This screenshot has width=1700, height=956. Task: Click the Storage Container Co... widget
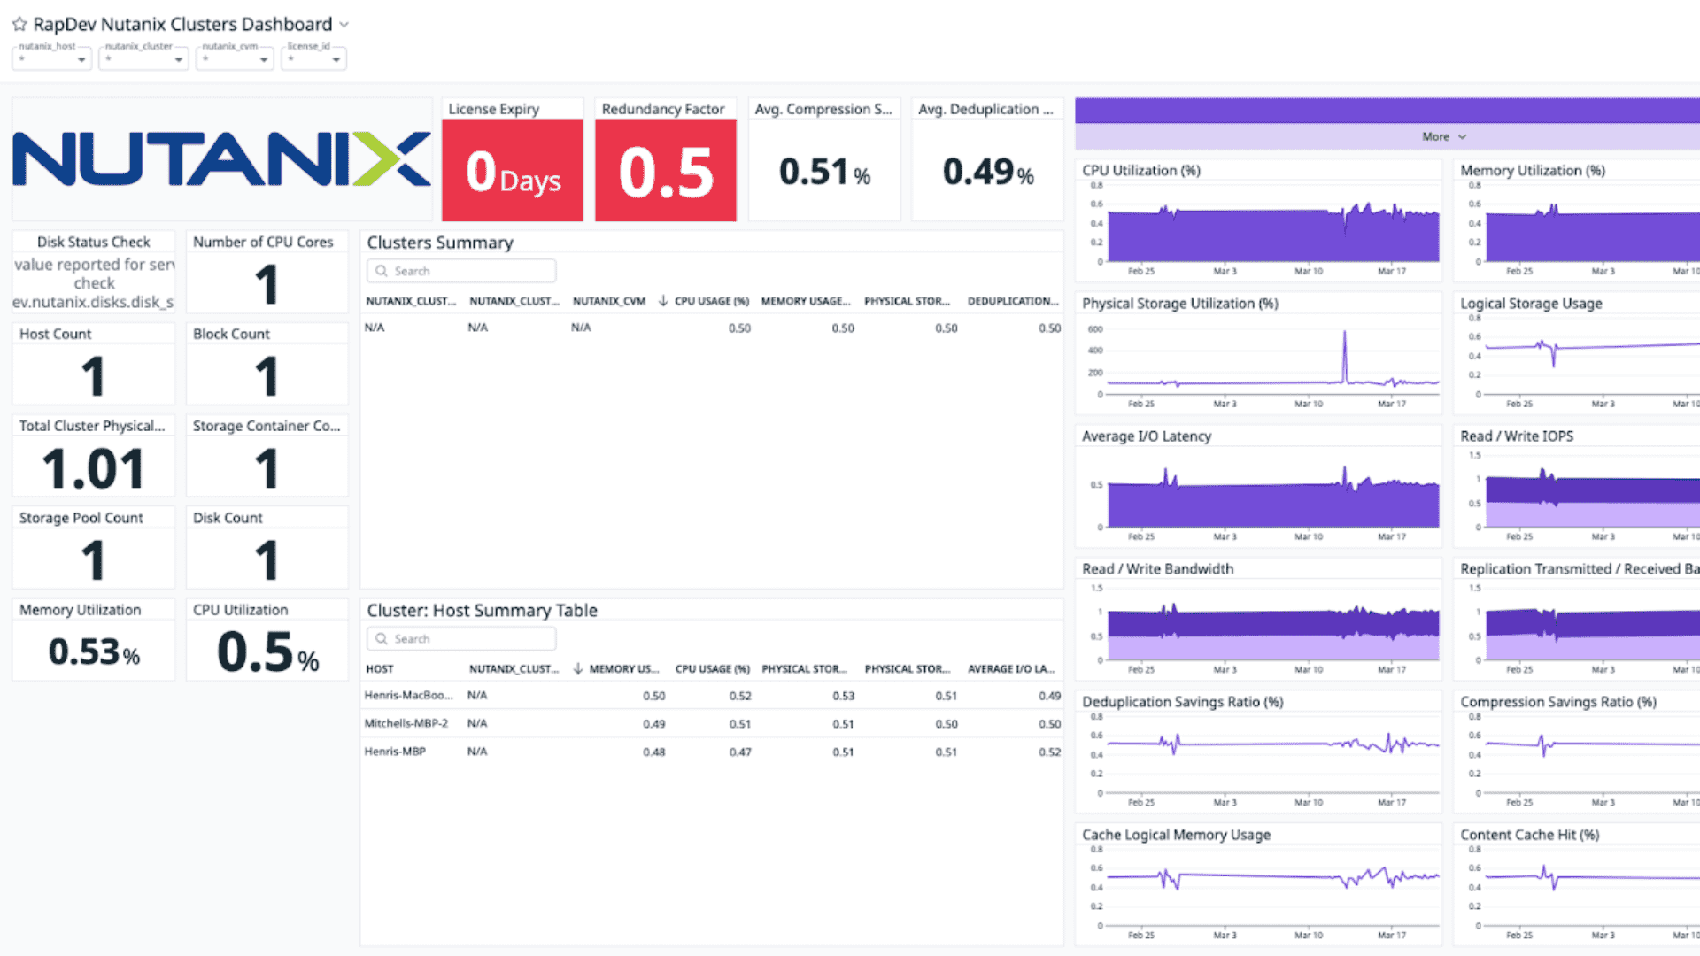[x=267, y=456]
